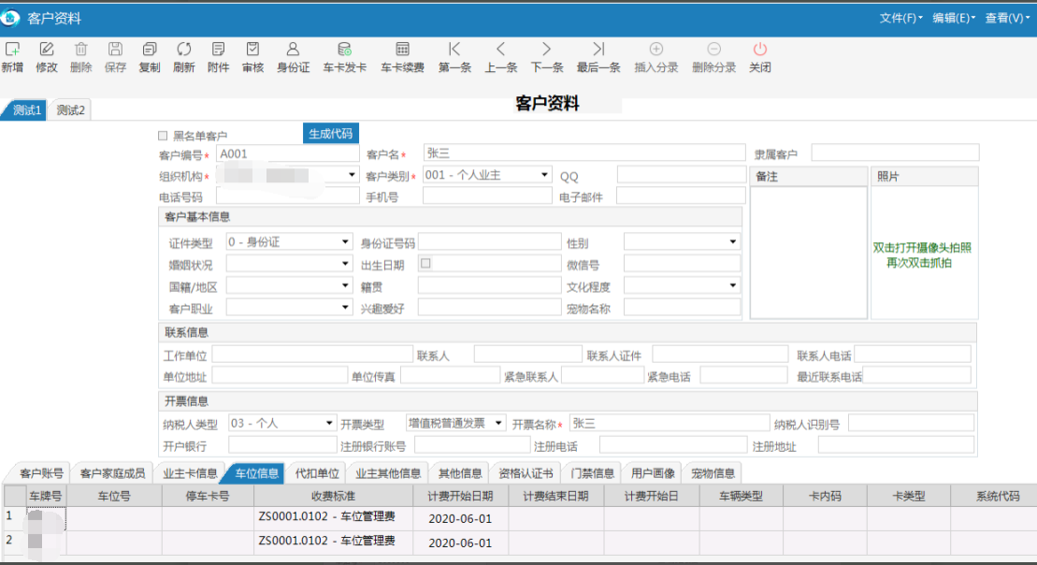Click the 删除 (delete) trash icon
The height and width of the screenshot is (565, 1037).
click(80, 50)
